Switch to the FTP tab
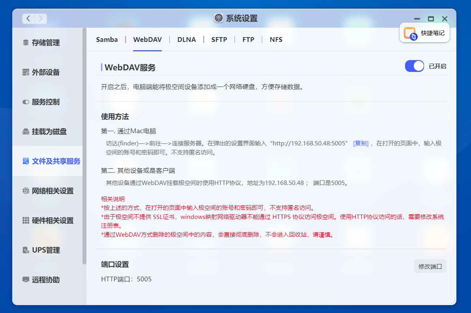 pyautogui.click(x=248, y=40)
